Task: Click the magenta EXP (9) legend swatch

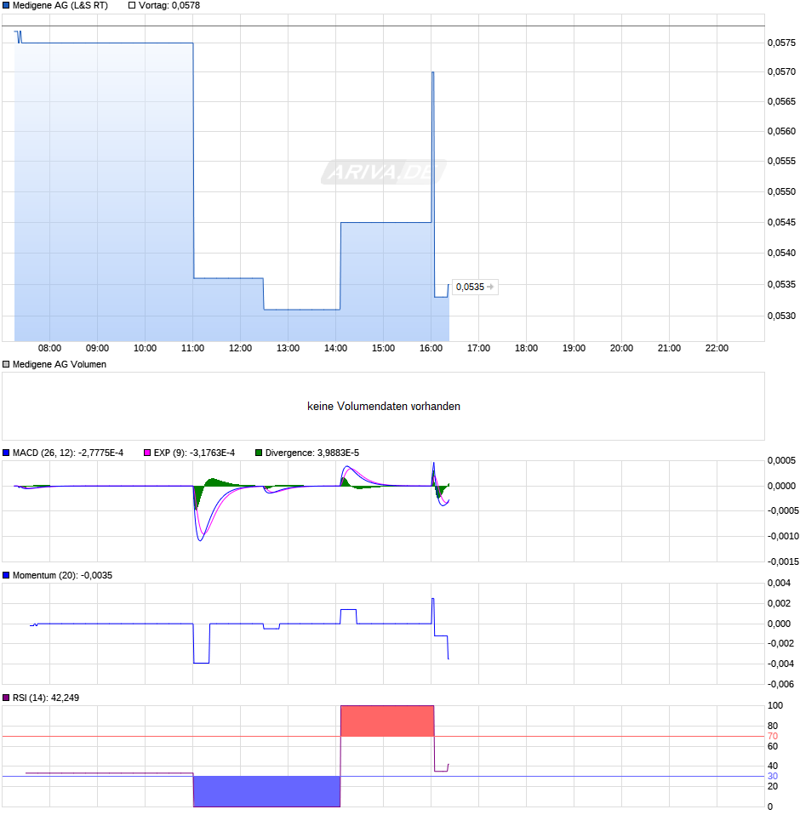Action: [147, 453]
